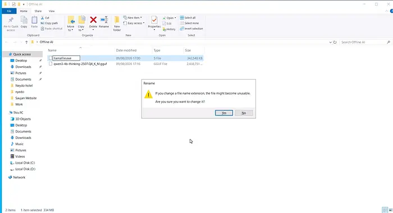The height and width of the screenshot is (213, 393).
Task: Select Quick access in the navigation pane
Action: tap(22, 54)
